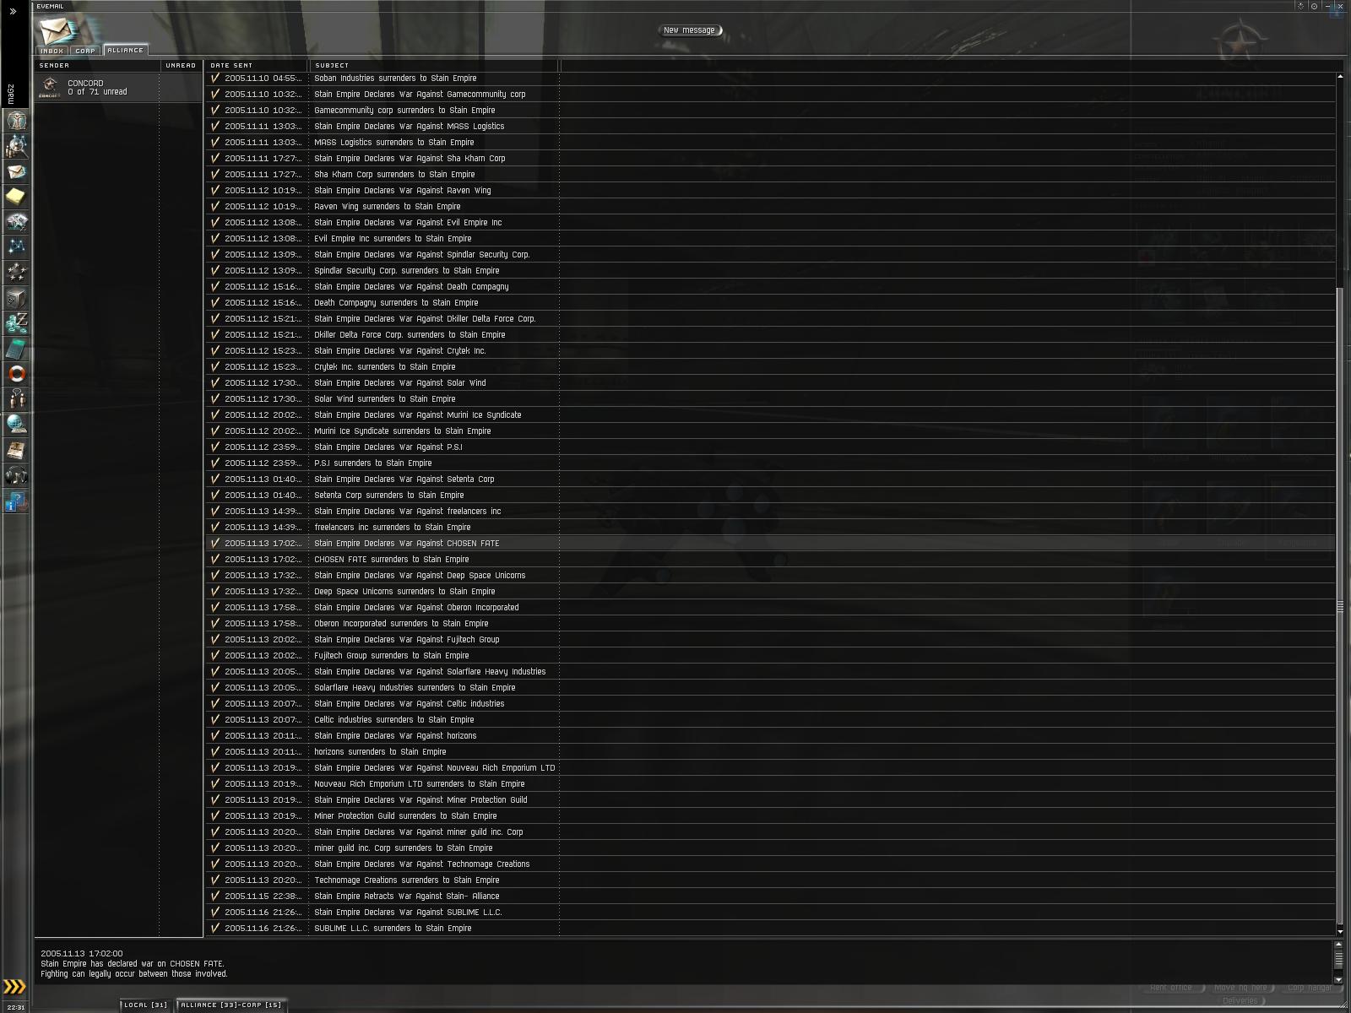
Task: Open the Character Sheet sidebar icon
Action: coord(17,120)
